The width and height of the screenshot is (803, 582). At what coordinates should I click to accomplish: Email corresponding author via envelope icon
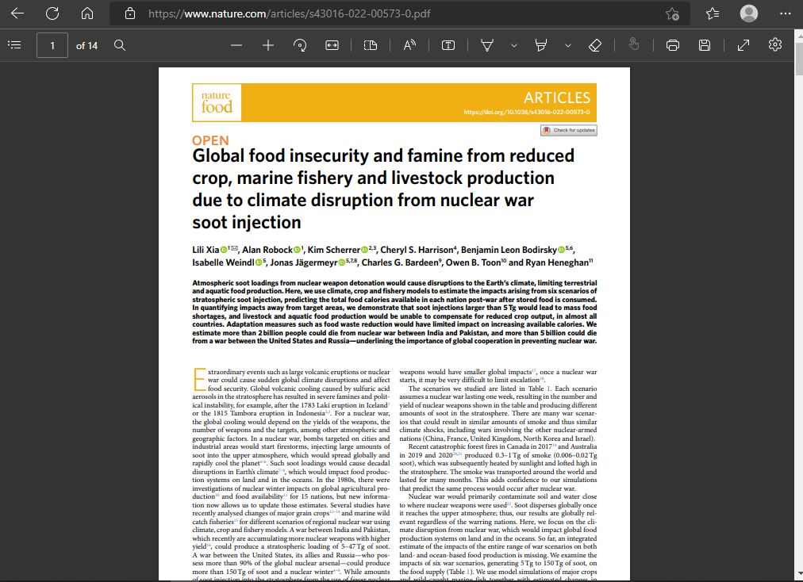click(235, 249)
